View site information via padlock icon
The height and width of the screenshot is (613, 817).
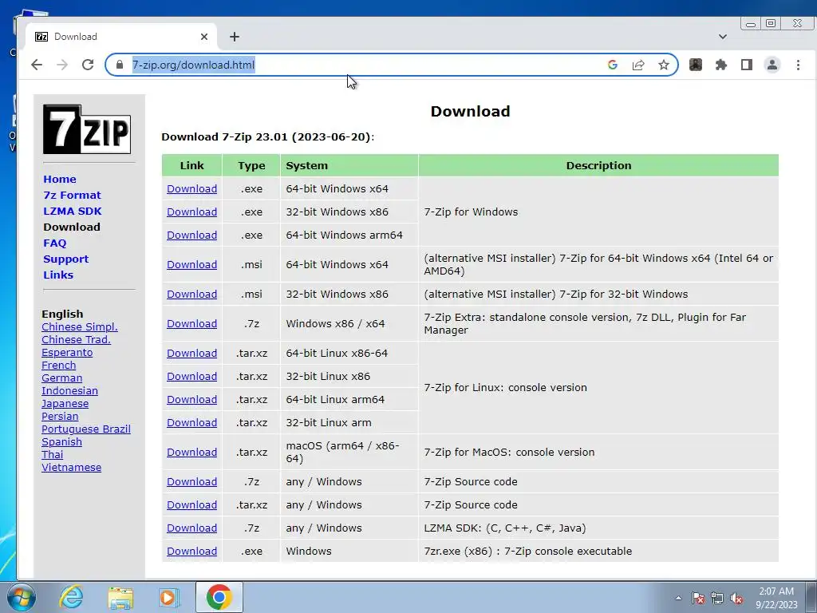[120, 65]
